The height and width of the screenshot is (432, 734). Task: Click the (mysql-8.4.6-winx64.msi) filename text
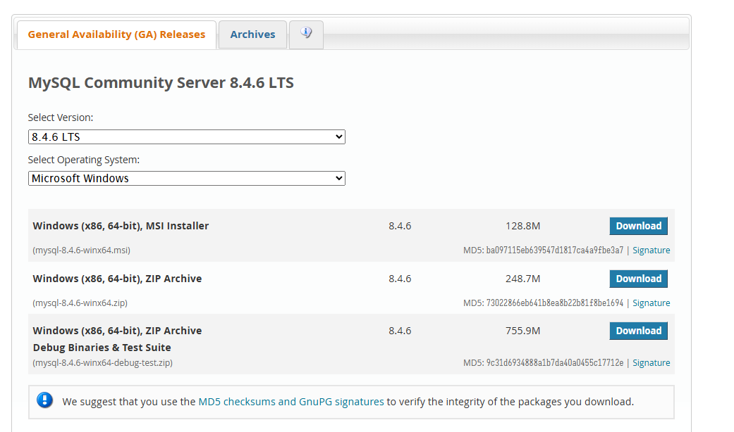(x=82, y=250)
